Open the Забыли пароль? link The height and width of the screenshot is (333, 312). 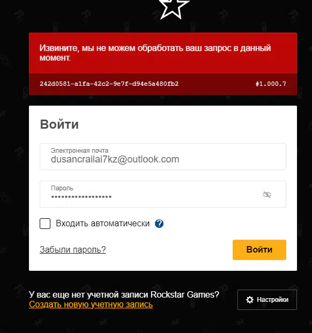point(73,249)
